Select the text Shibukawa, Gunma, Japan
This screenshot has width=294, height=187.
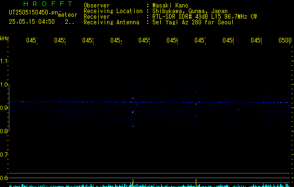coord(190,11)
